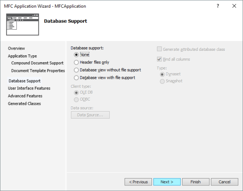Go to the Overview page
The width and height of the screenshot is (243, 191).
pos(16,48)
